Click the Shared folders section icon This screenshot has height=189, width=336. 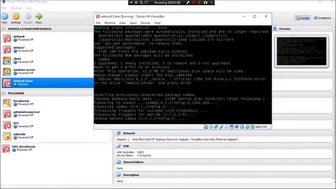119,162
